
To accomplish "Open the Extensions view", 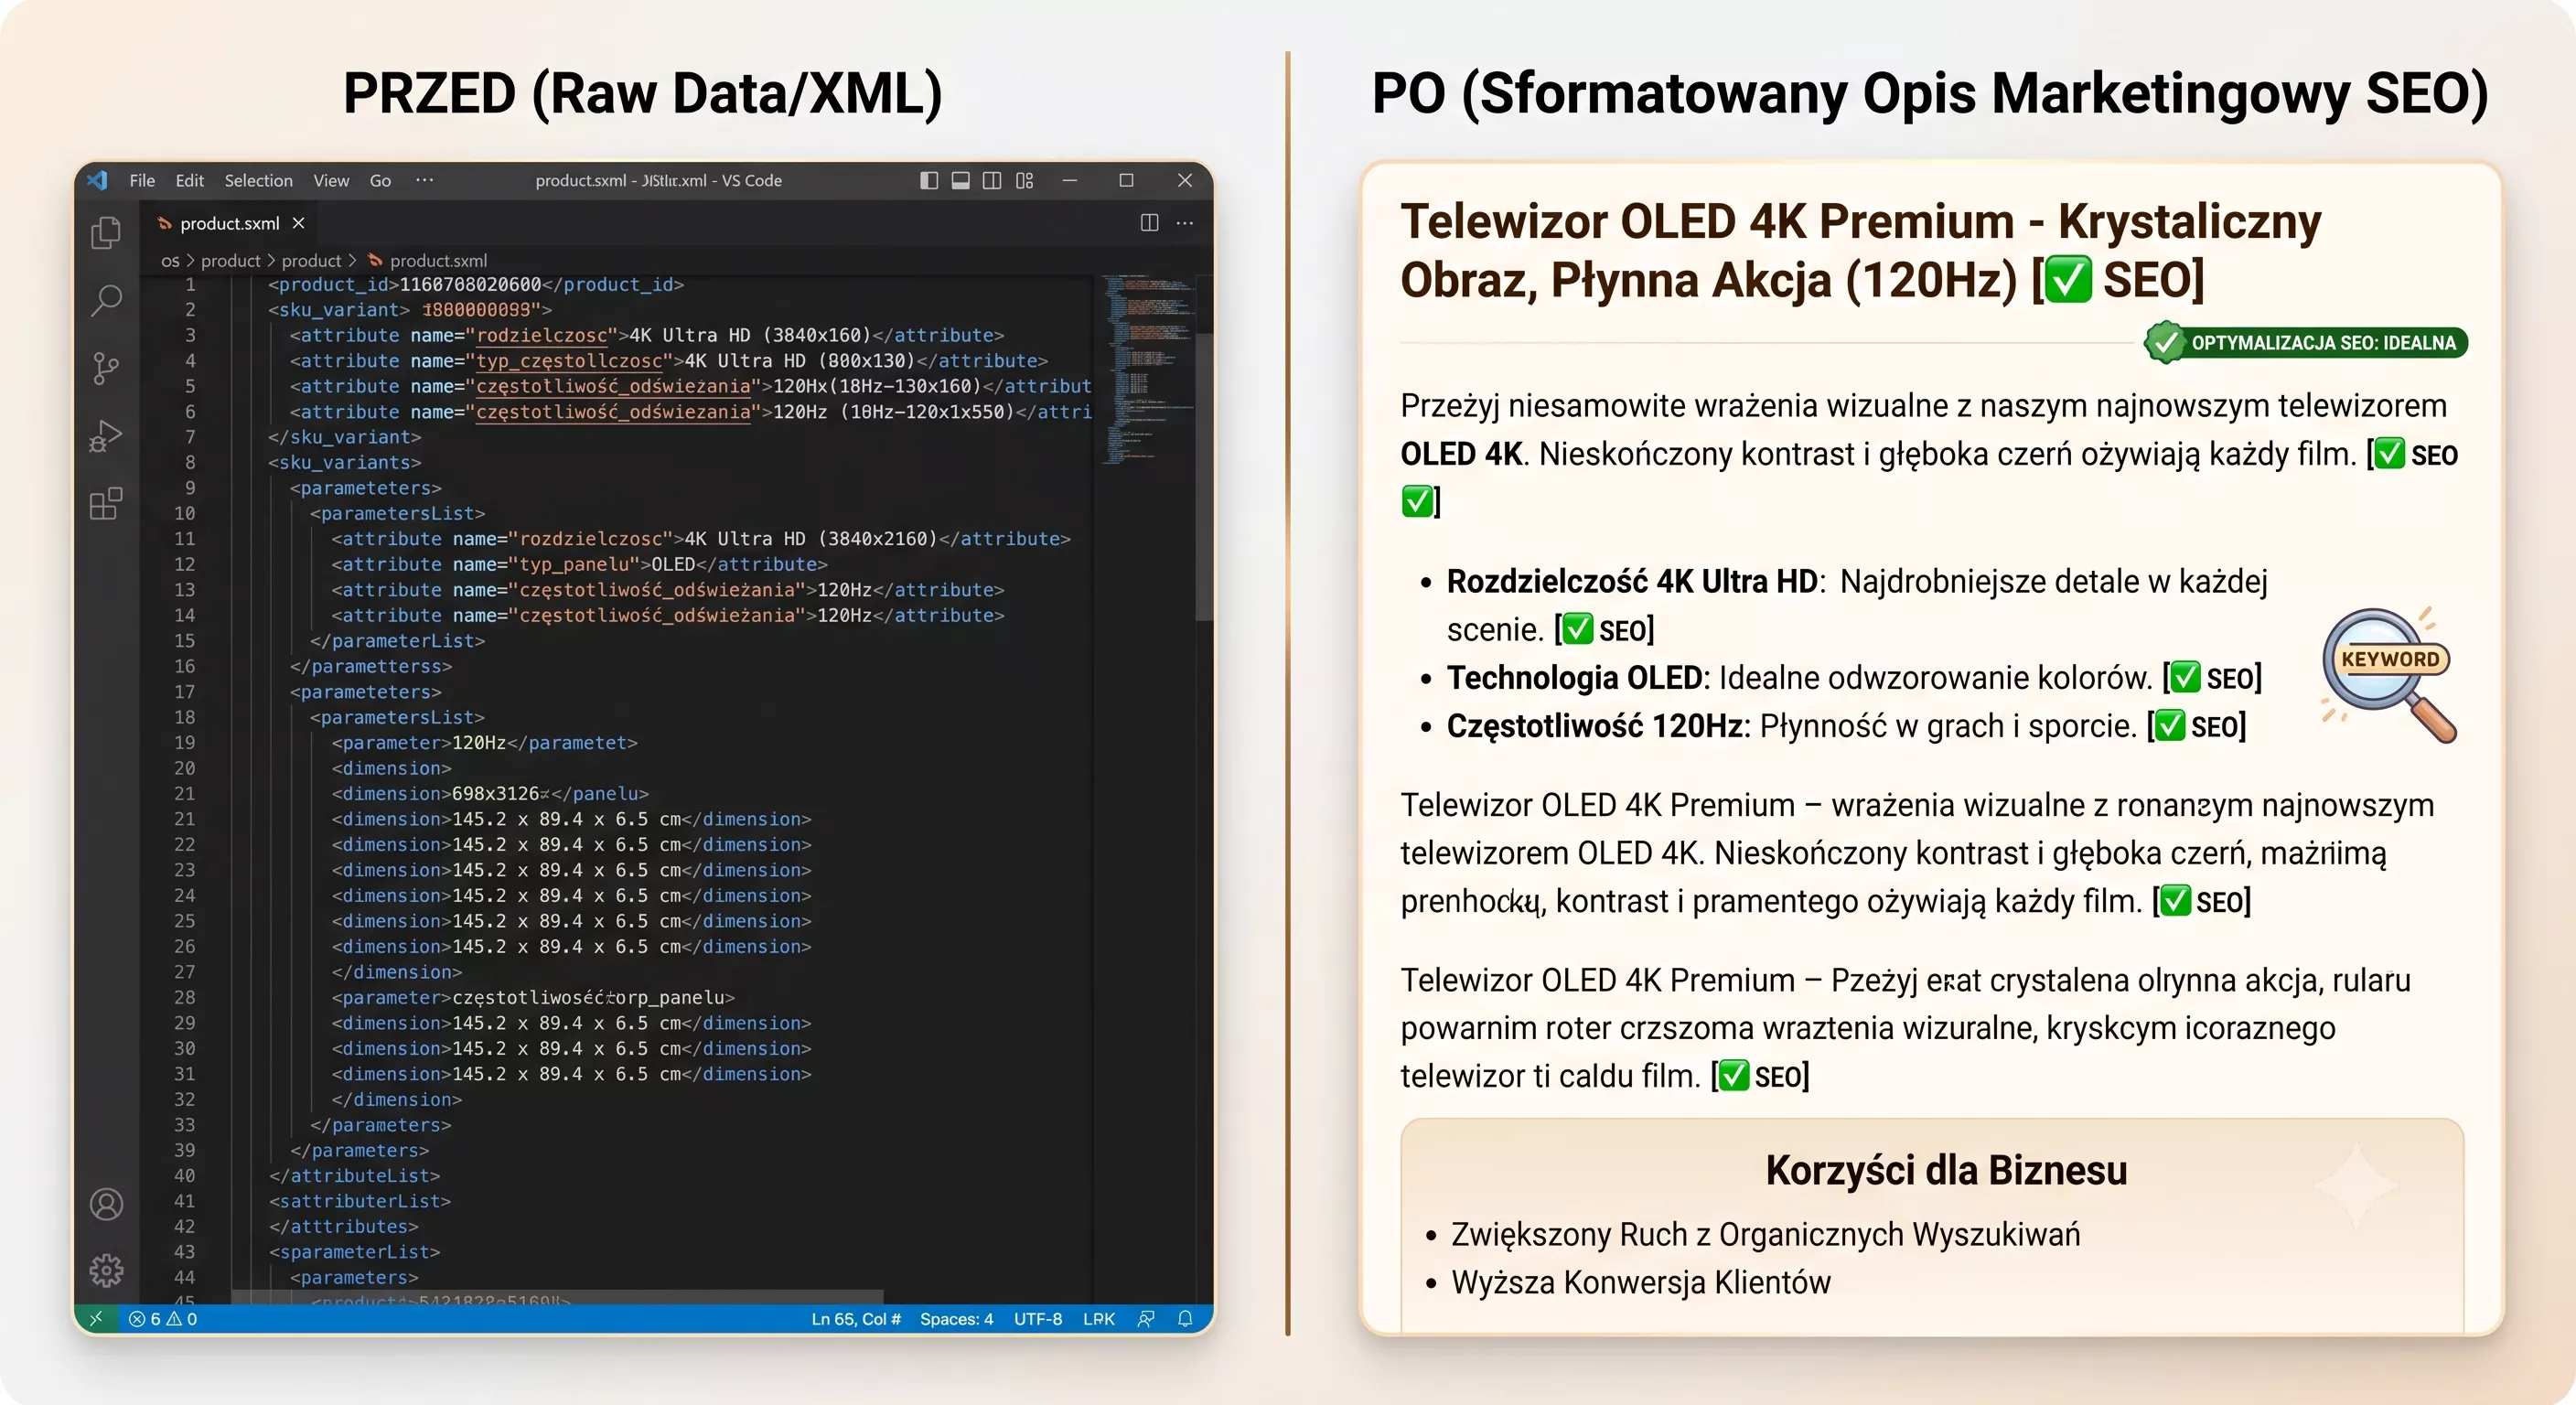I will coord(106,503).
